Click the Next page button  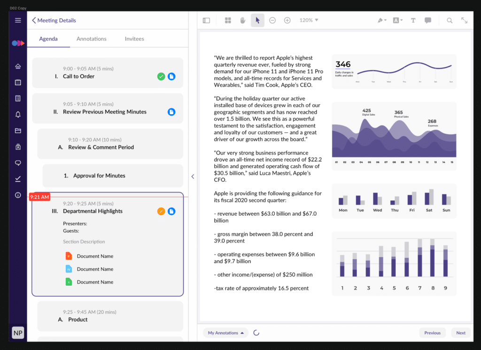460,333
